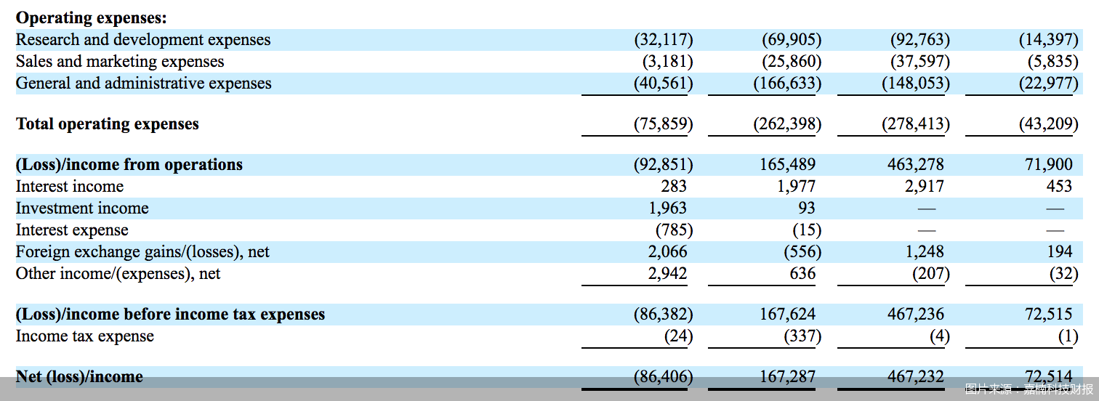
Task: Click income from operations value 71,900
Action: click(x=1048, y=165)
